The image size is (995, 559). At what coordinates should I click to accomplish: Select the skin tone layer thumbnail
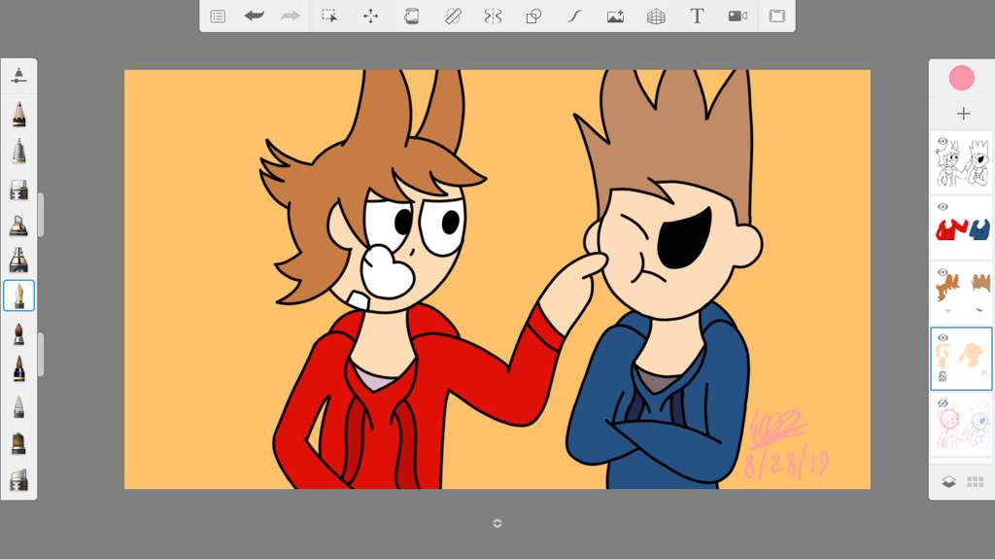(962, 359)
